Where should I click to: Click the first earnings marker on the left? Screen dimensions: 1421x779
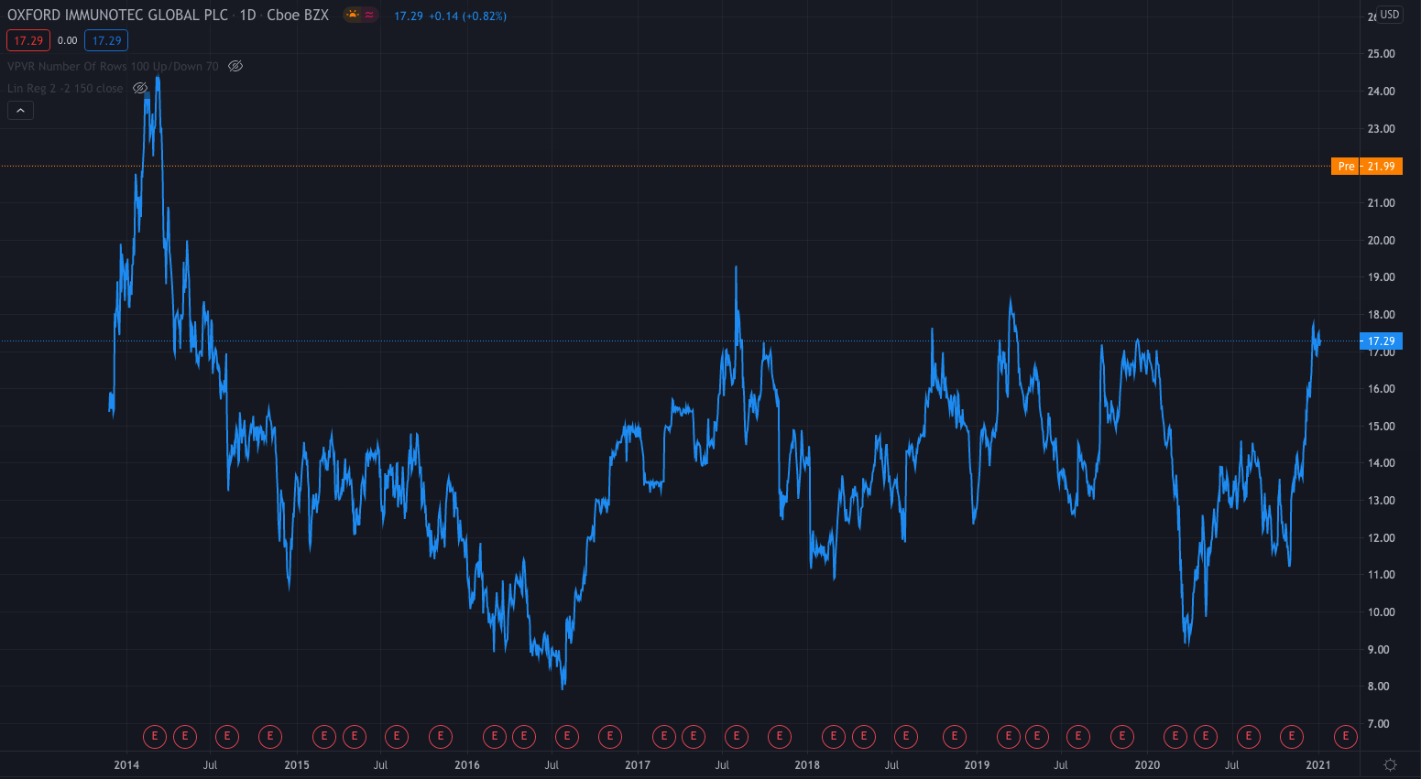[x=155, y=736]
